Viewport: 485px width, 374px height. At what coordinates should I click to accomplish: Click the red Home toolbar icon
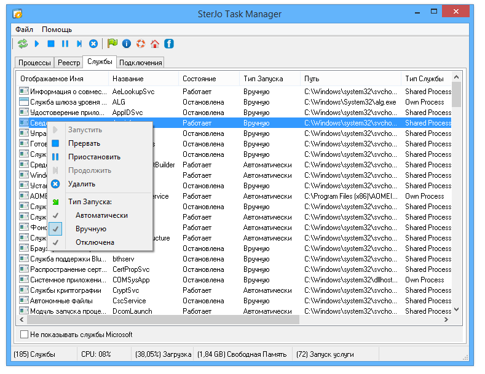coord(155,44)
